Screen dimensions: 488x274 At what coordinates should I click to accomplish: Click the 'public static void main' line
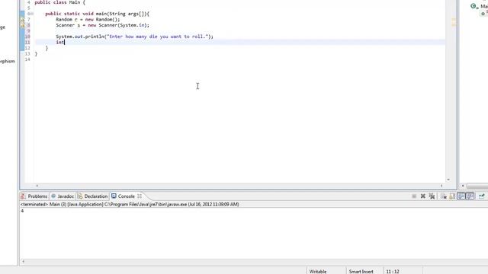pyautogui.click(x=97, y=14)
